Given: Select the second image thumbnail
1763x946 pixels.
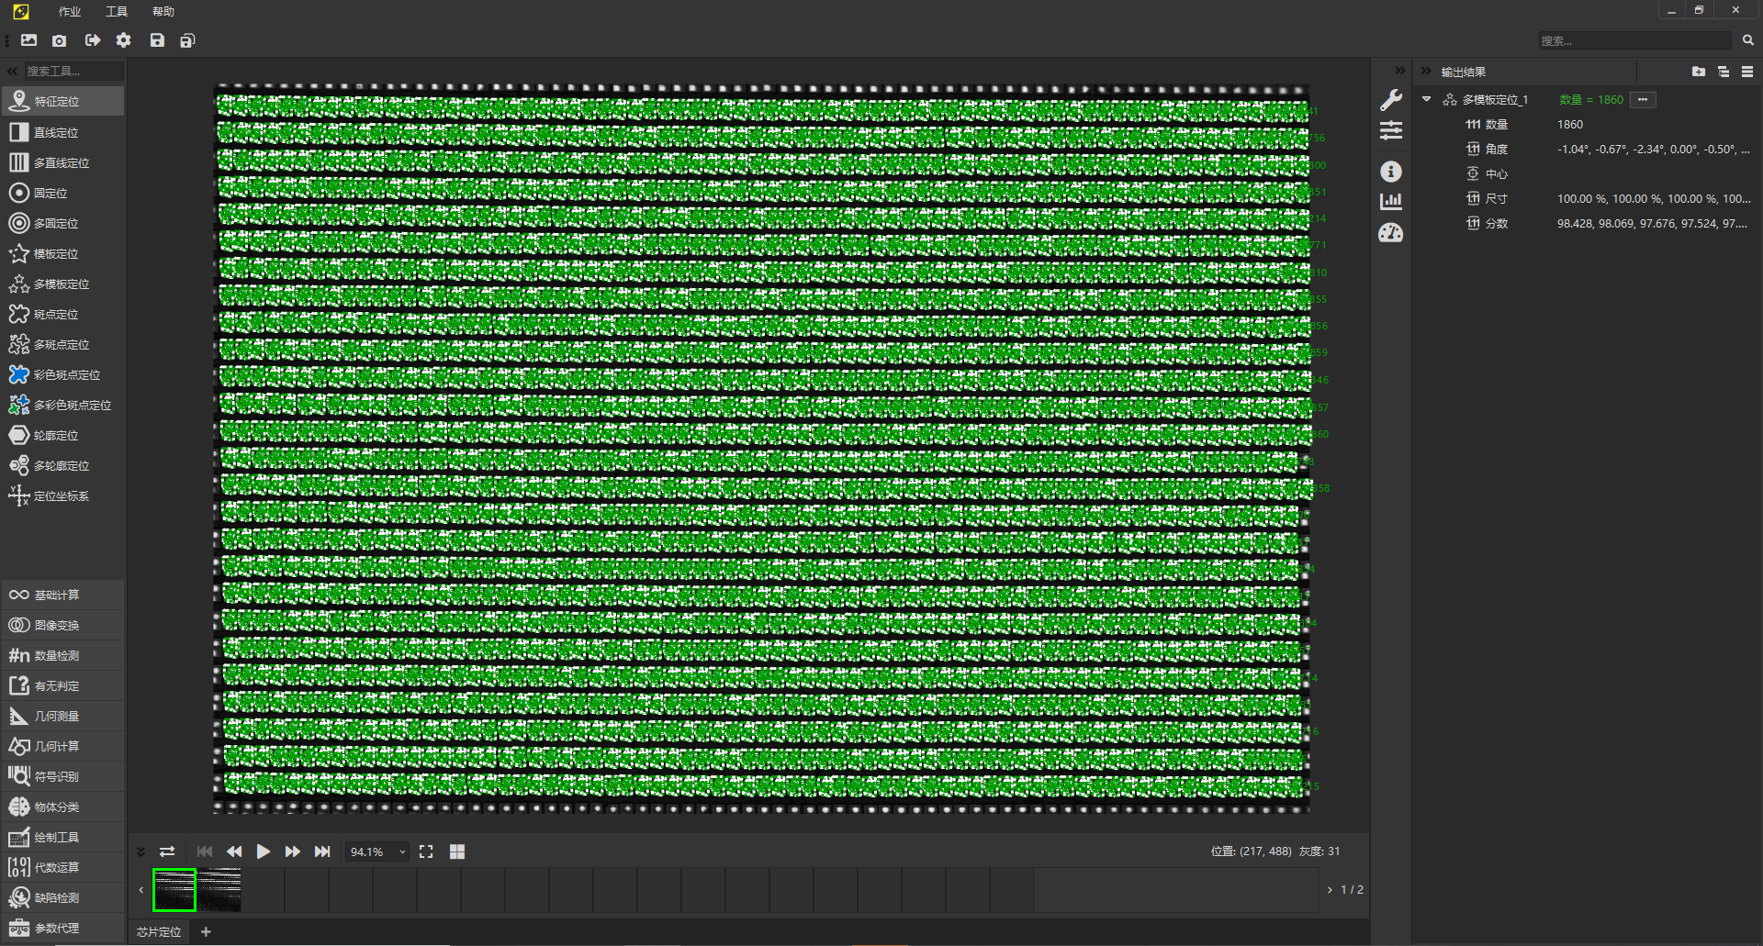Looking at the screenshot, I should click(x=219, y=890).
